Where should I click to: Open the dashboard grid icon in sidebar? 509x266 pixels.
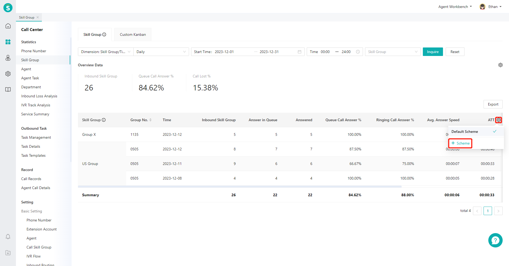[x=8, y=42]
